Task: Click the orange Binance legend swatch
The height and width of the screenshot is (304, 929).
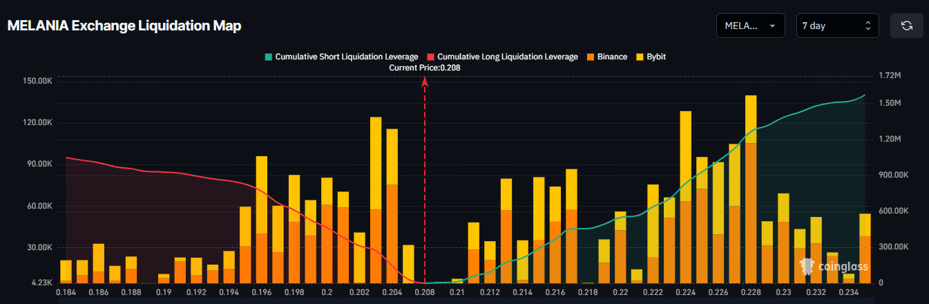Action: point(591,57)
